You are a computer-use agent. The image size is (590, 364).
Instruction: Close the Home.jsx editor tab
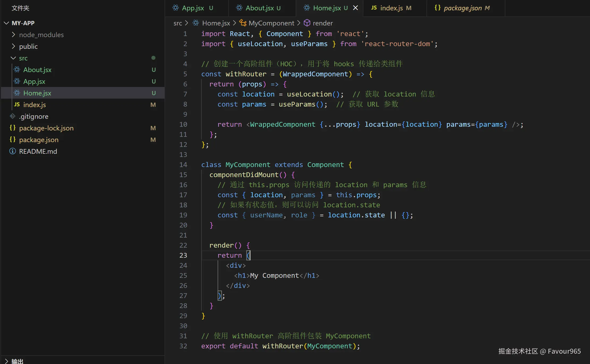click(x=355, y=8)
